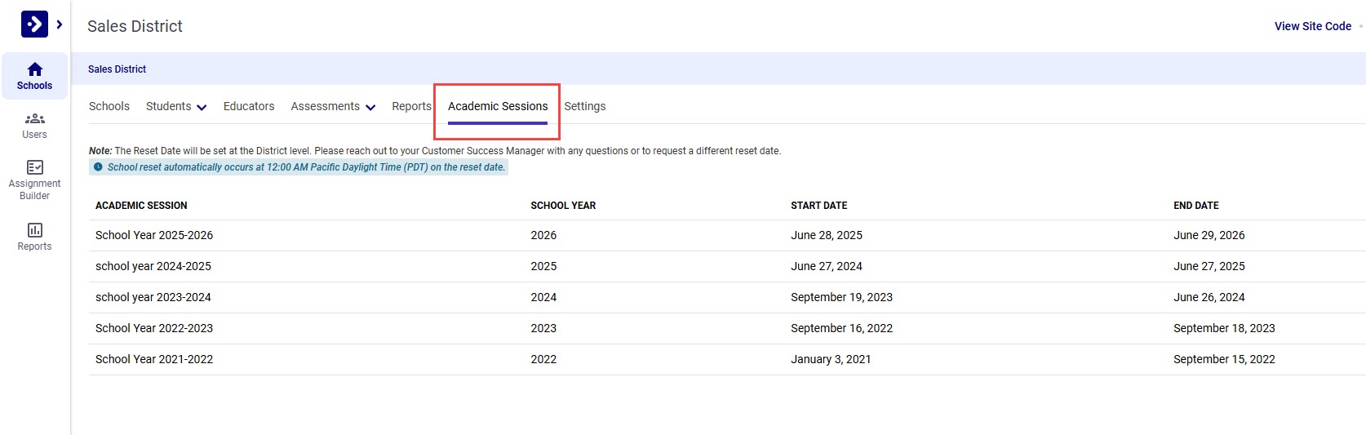Select the School Year 2021-2022 row

pyautogui.click(x=154, y=359)
